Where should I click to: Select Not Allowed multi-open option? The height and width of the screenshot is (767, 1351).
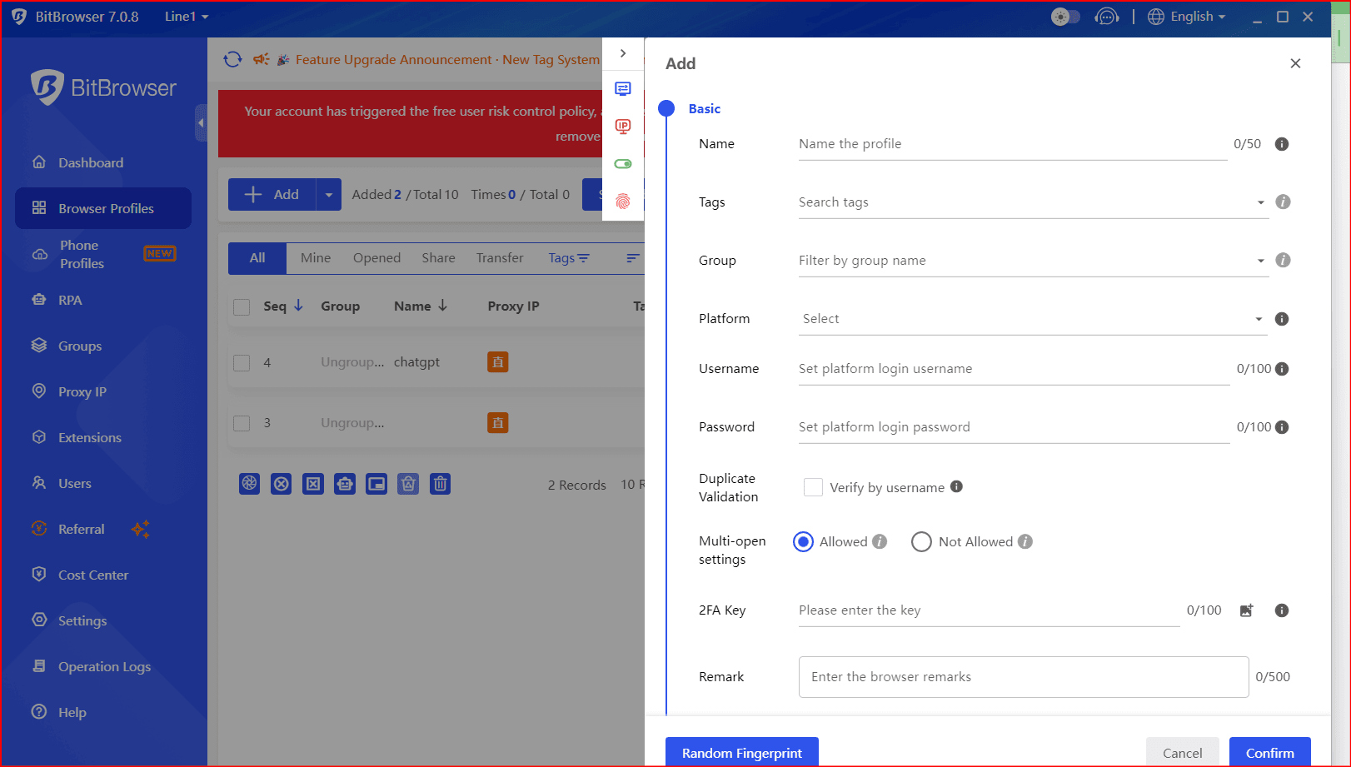tap(921, 542)
